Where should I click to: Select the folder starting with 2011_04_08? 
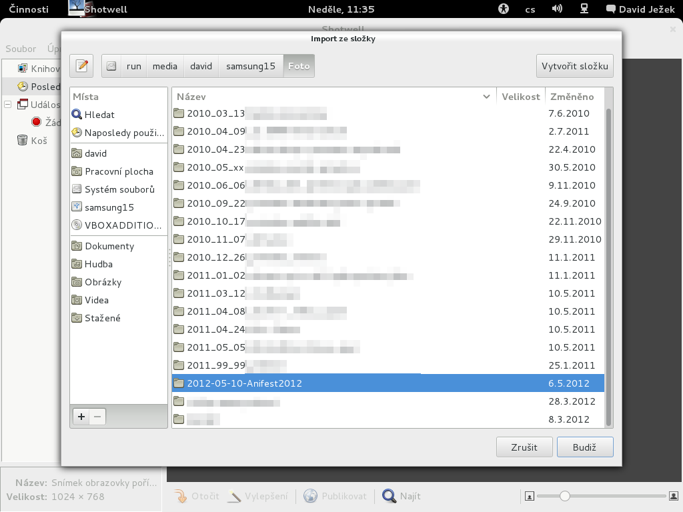(388, 311)
